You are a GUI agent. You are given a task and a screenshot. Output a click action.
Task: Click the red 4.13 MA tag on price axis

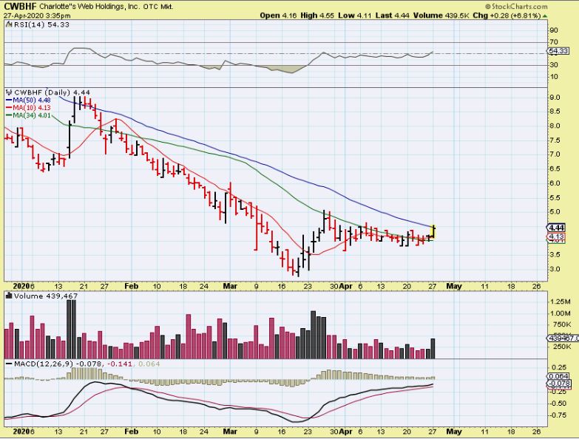point(556,236)
